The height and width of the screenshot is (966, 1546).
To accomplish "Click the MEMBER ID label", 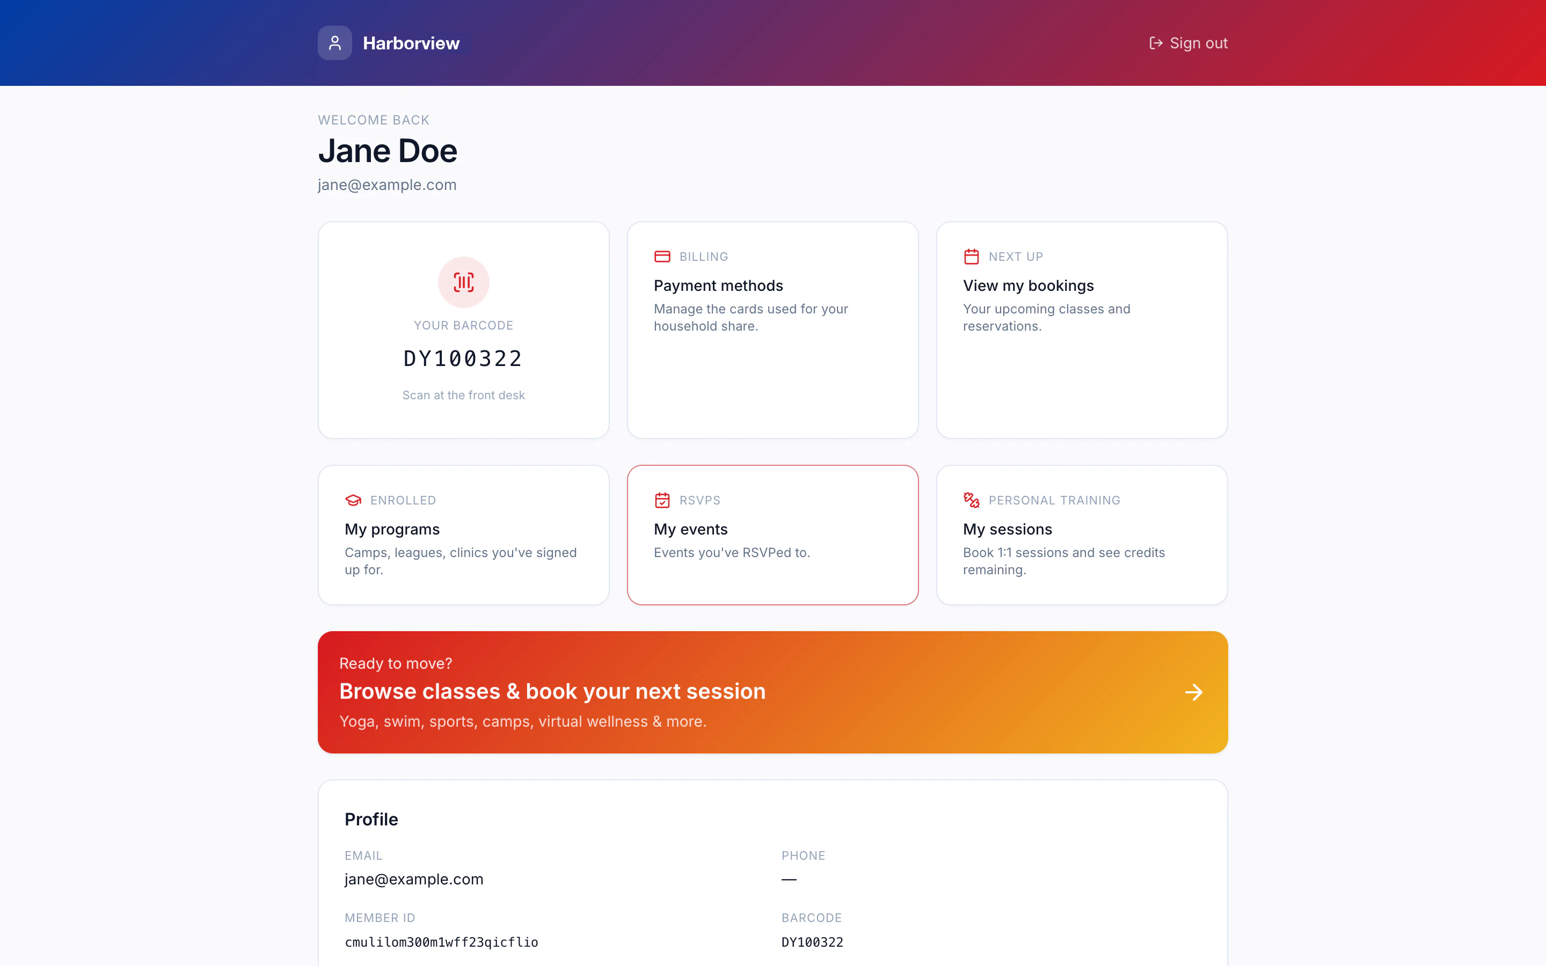I will point(380,918).
